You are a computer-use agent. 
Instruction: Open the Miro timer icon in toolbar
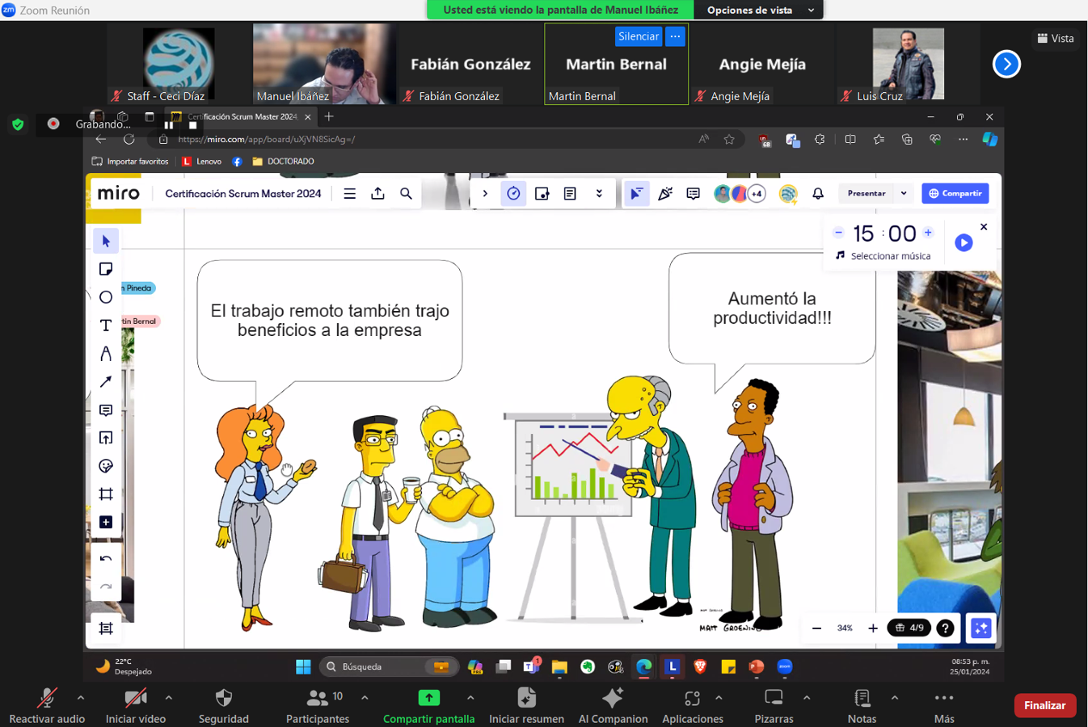coord(513,194)
